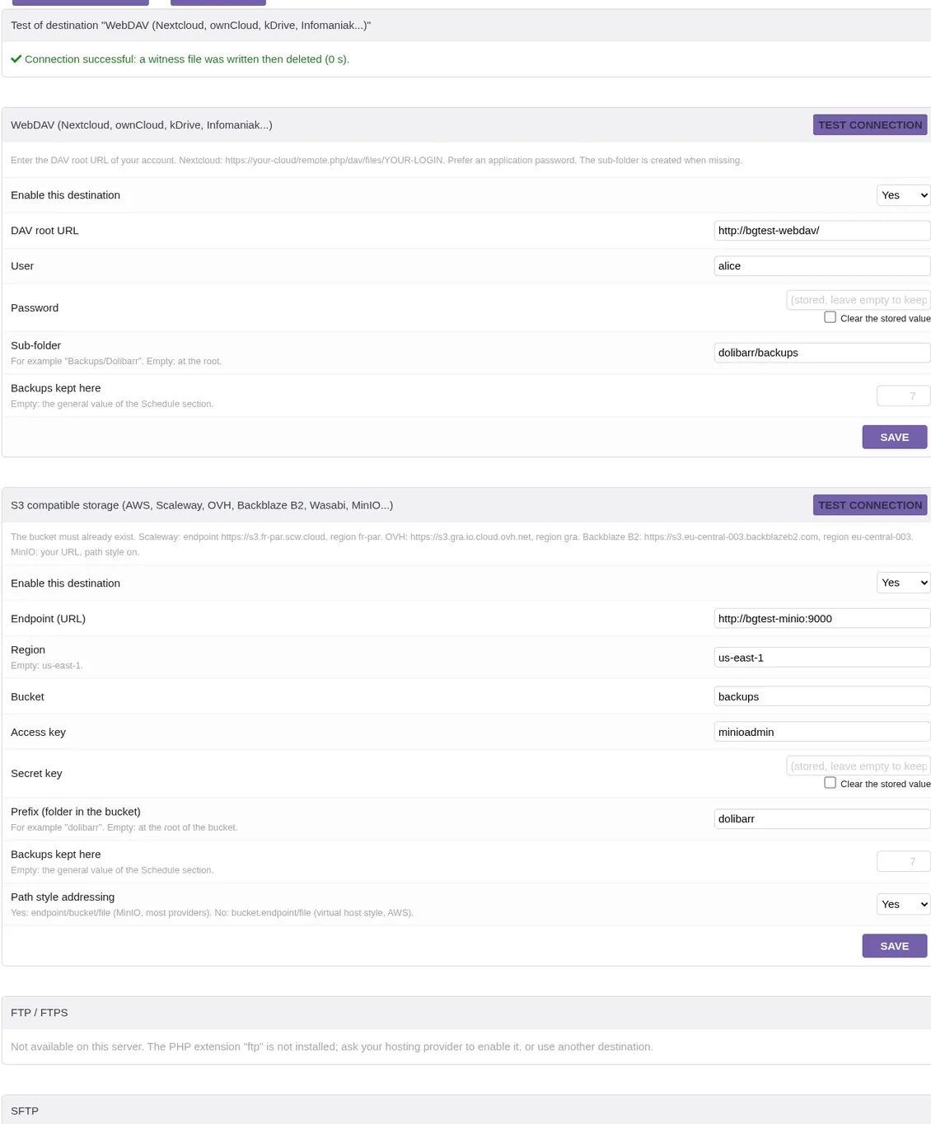Open WebDAV Enable this destination dropdown
The image size is (931, 1124).
pos(904,195)
